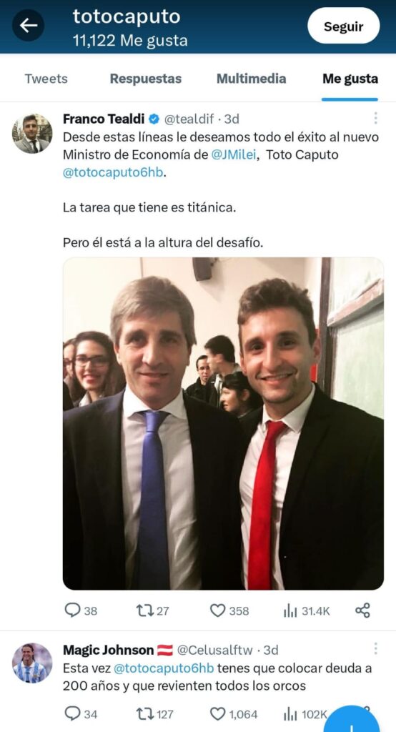View analytics icon showing 31.4K
The height and width of the screenshot is (732, 396).
pyautogui.click(x=290, y=610)
